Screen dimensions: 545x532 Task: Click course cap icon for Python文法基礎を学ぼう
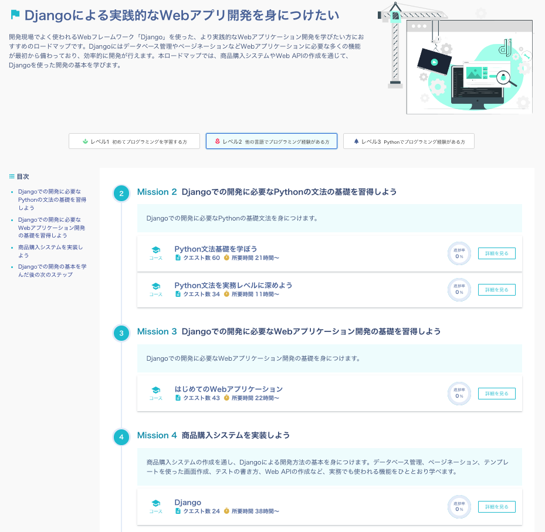(x=156, y=249)
